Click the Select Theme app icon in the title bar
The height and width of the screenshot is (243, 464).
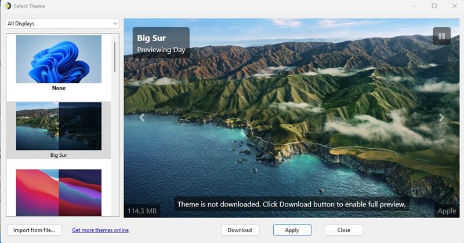pos(8,6)
